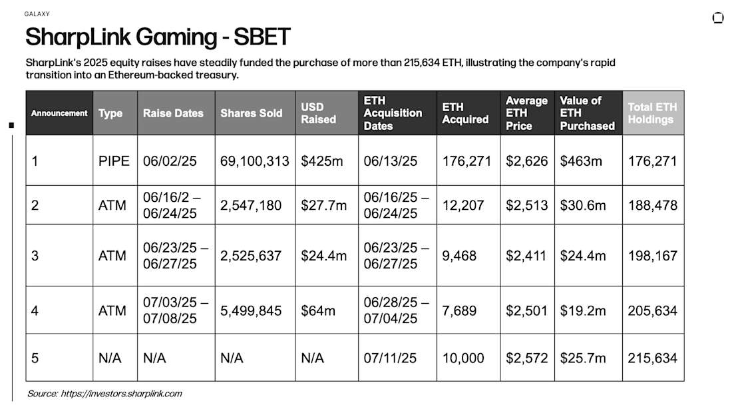Select the Announcement column header
The width and height of the screenshot is (732, 411).
pyautogui.click(x=59, y=113)
